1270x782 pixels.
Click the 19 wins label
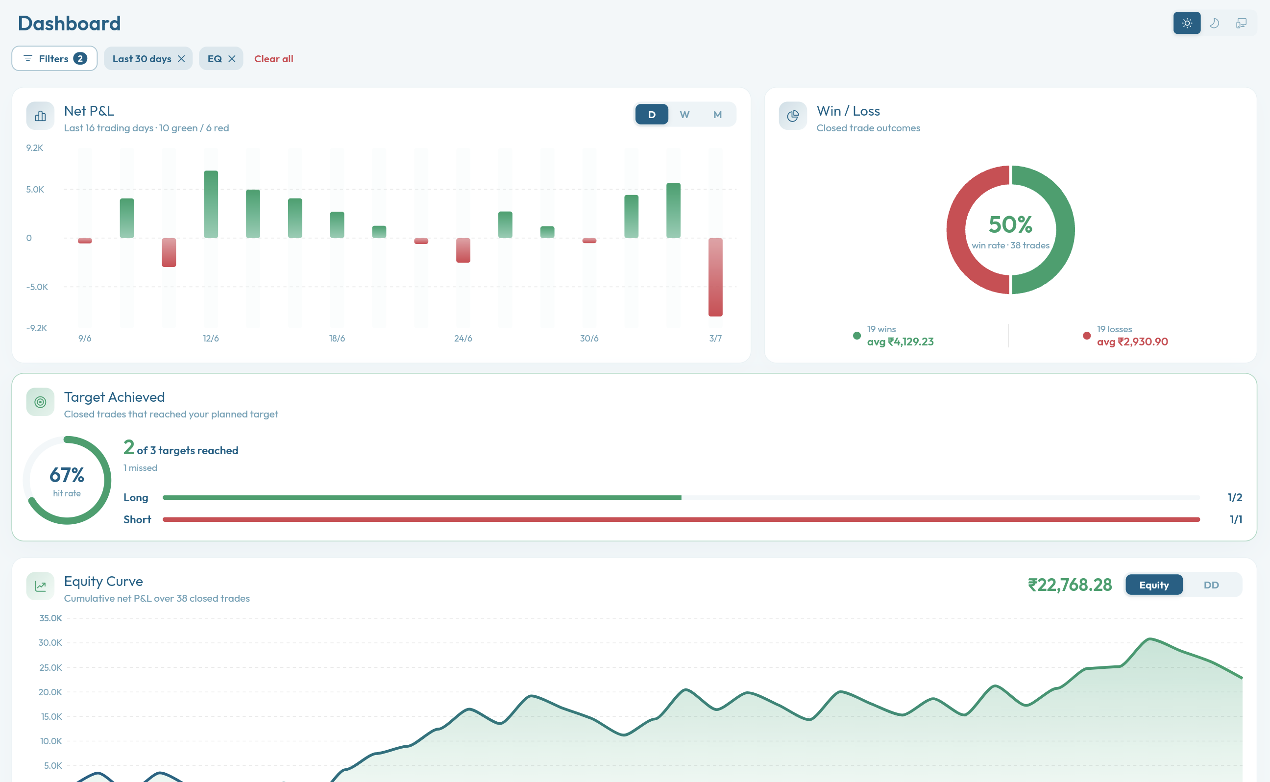tap(881, 329)
